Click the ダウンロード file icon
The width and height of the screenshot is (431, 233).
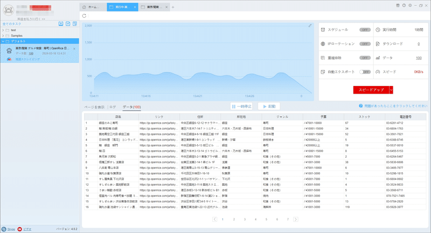[x=378, y=44]
